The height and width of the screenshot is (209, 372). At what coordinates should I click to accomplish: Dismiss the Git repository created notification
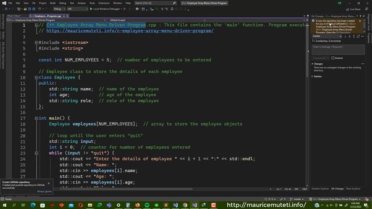[x=360, y=21]
